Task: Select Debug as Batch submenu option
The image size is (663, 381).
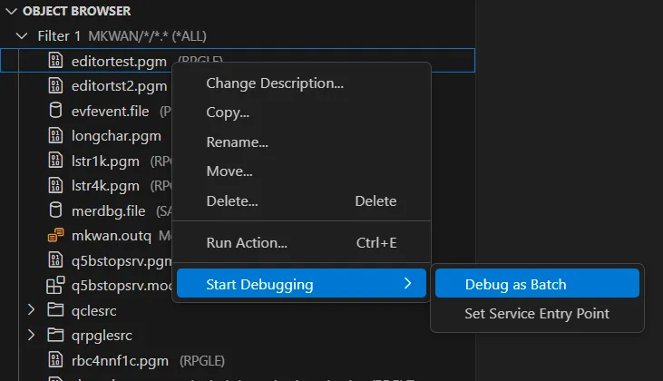Action: pyautogui.click(x=515, y=284)
